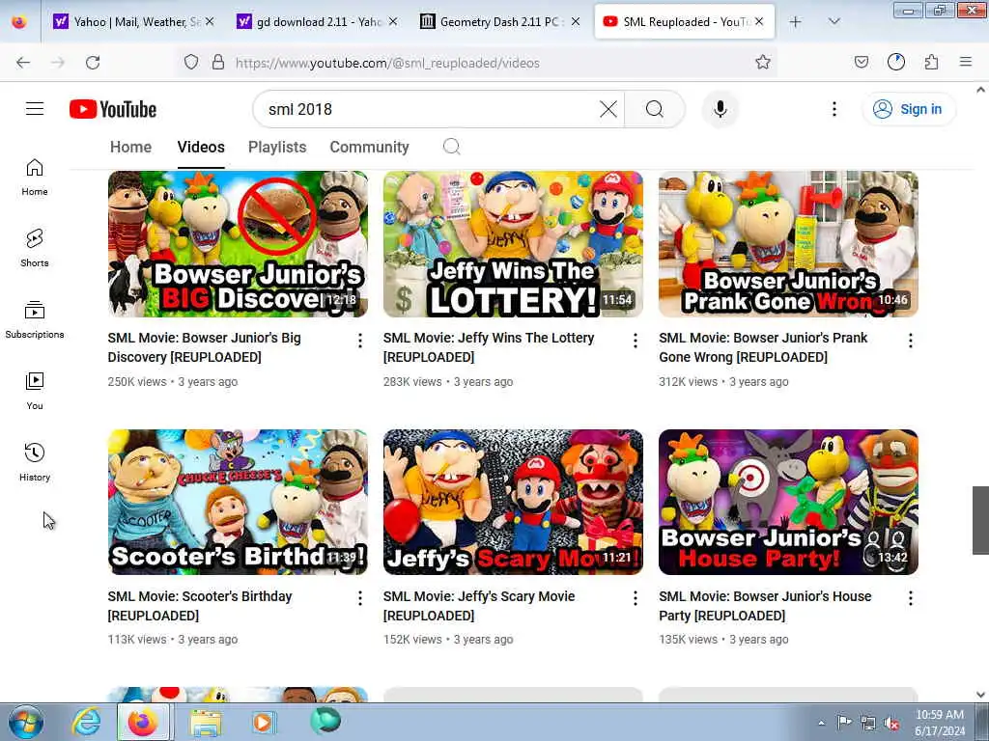
Task: Reload the page with the refresh icon
Action: tap(93, 63)
